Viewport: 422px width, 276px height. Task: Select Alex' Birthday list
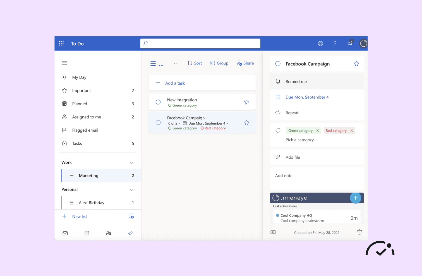pyautogui.click(x=101, y=203)
